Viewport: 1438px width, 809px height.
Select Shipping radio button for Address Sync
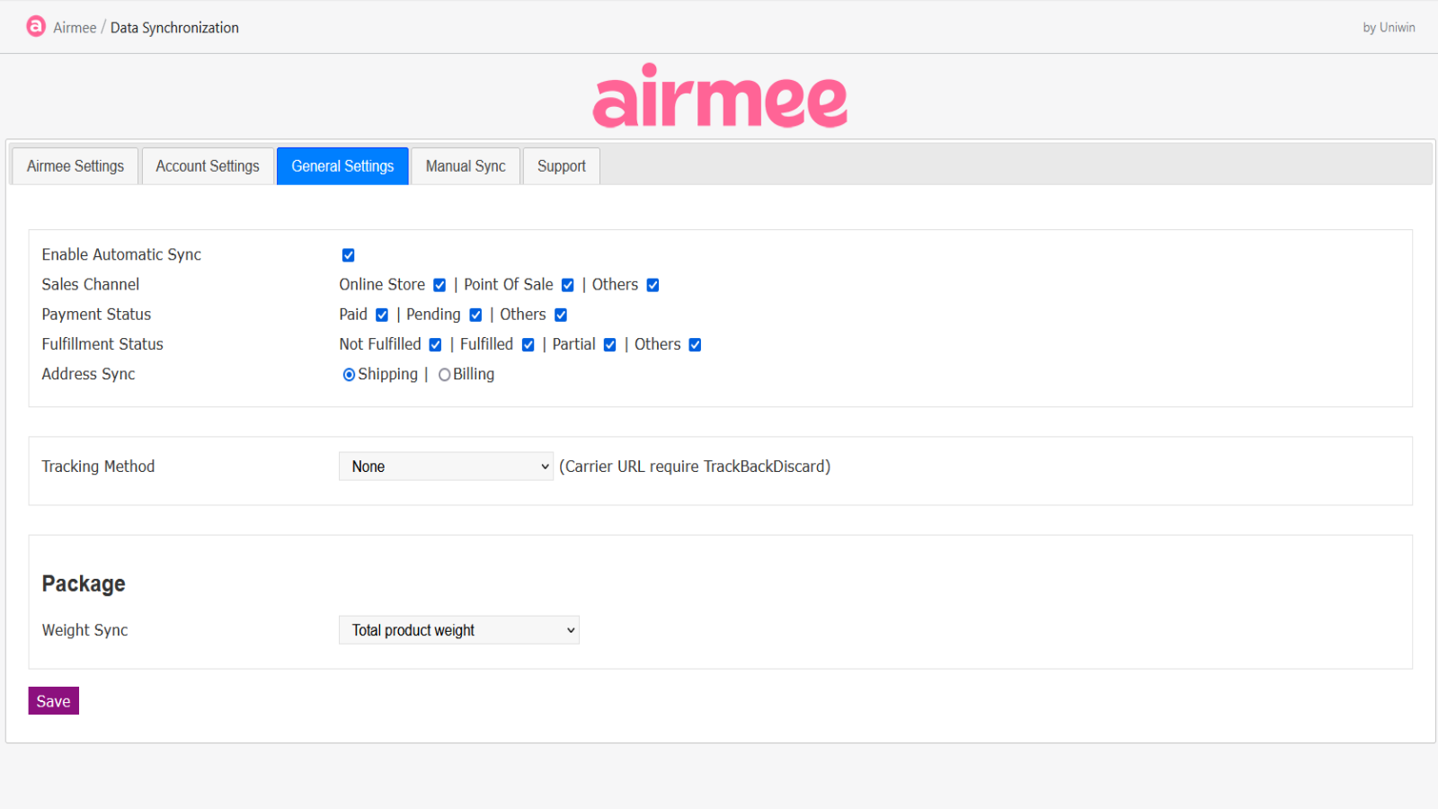349,375
